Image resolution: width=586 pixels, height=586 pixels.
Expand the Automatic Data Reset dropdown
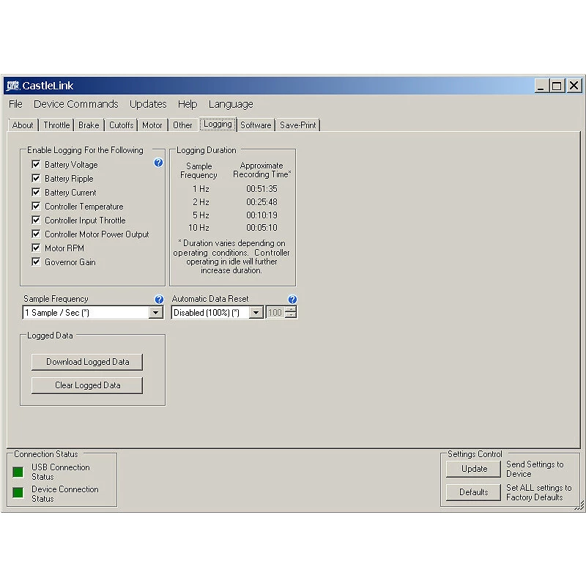click(x=256, y=313)
